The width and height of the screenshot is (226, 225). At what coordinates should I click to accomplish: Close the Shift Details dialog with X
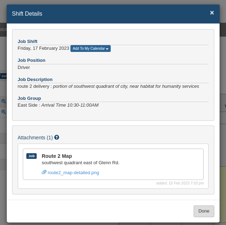pos(212,13)
